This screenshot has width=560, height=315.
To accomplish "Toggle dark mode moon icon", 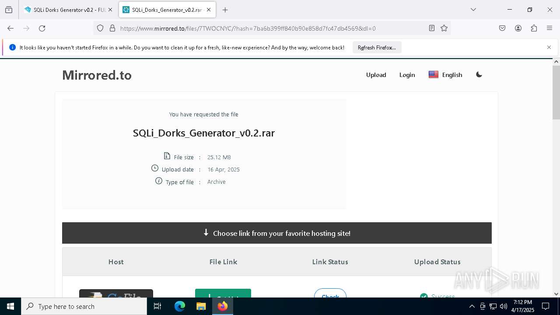I will coord(479,75).
